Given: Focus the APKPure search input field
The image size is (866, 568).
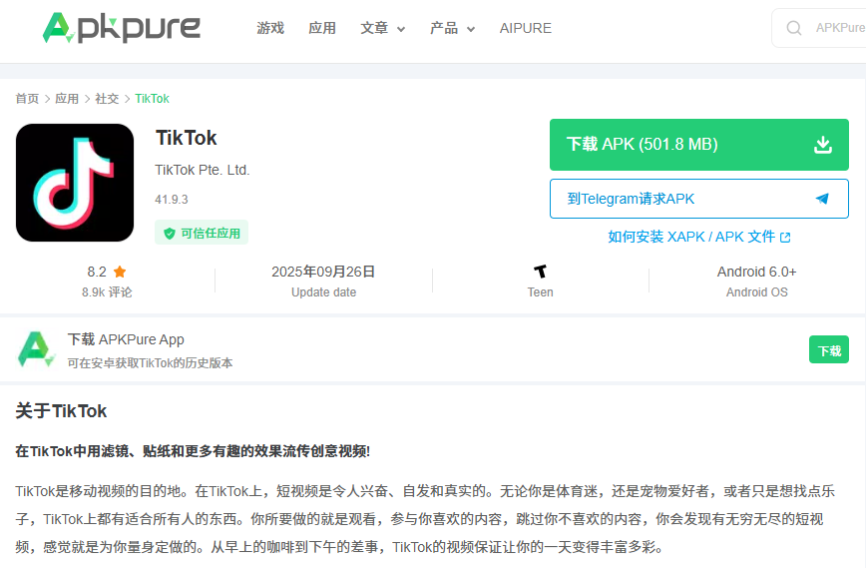Looking at the screenshot, I should [836, 28].
